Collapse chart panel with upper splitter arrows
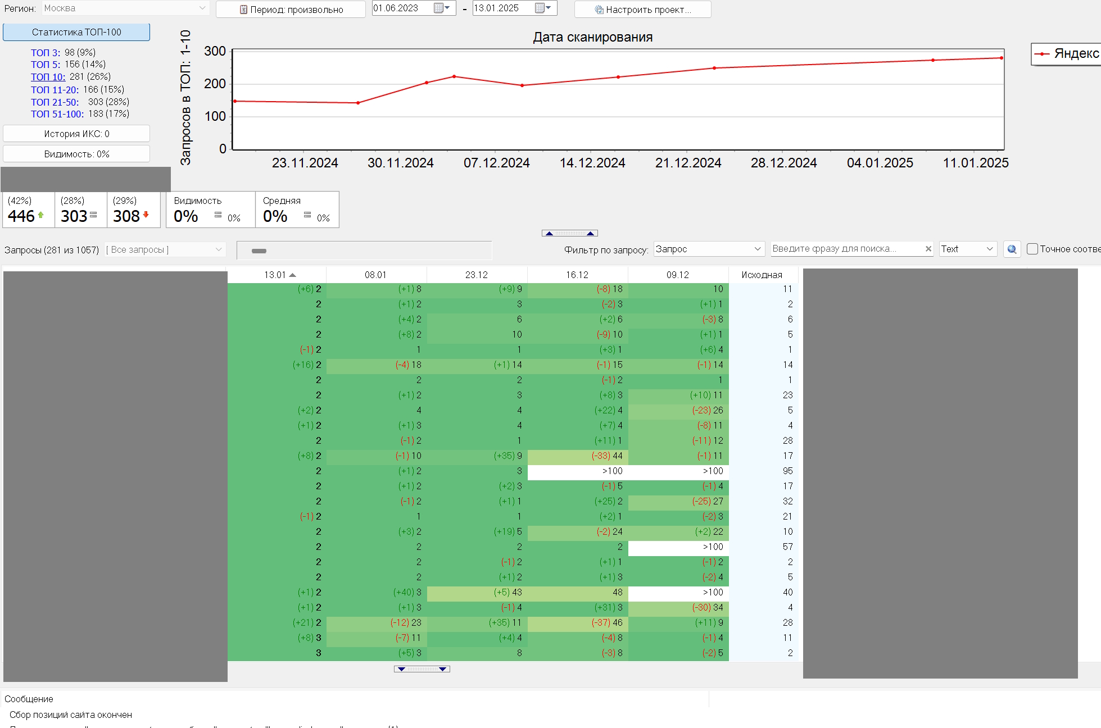The image size is (1101, 728). point(569,233)
